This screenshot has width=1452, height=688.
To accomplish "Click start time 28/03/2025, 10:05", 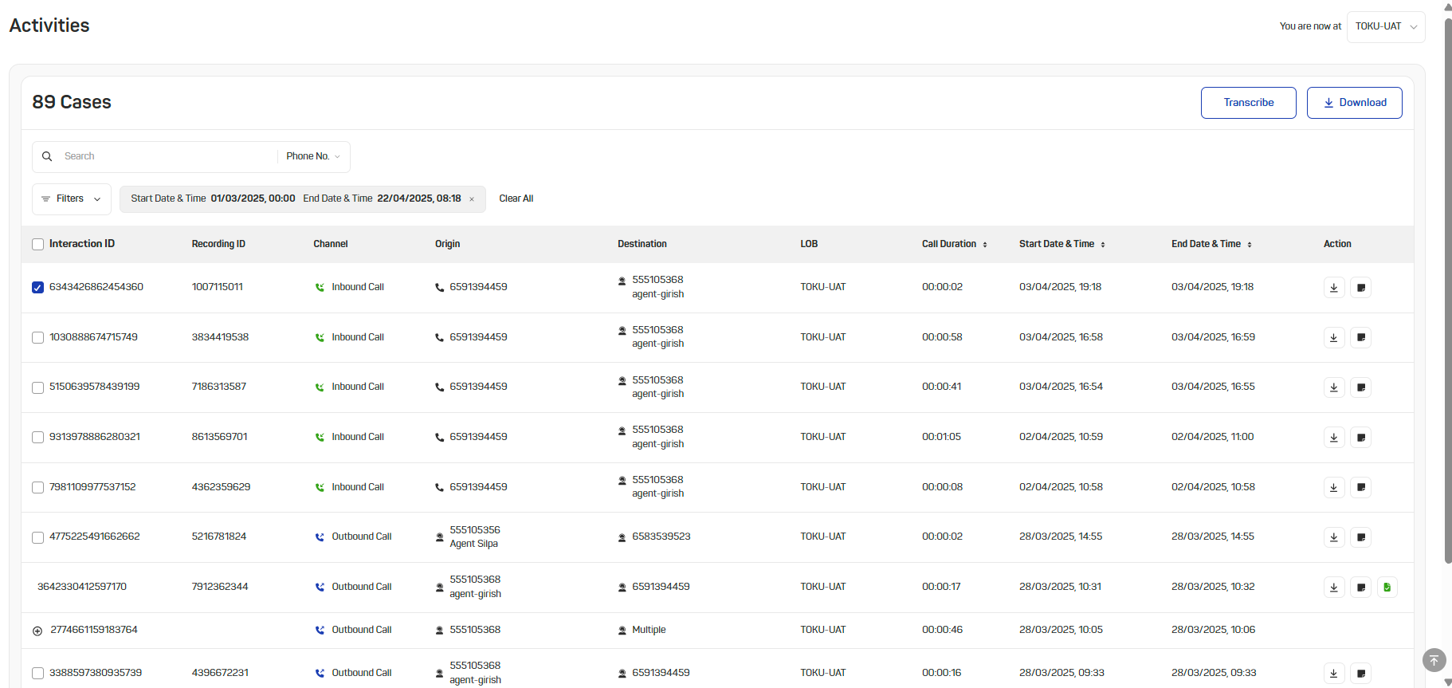I will pyautogui.click(x=1061, y=630).
